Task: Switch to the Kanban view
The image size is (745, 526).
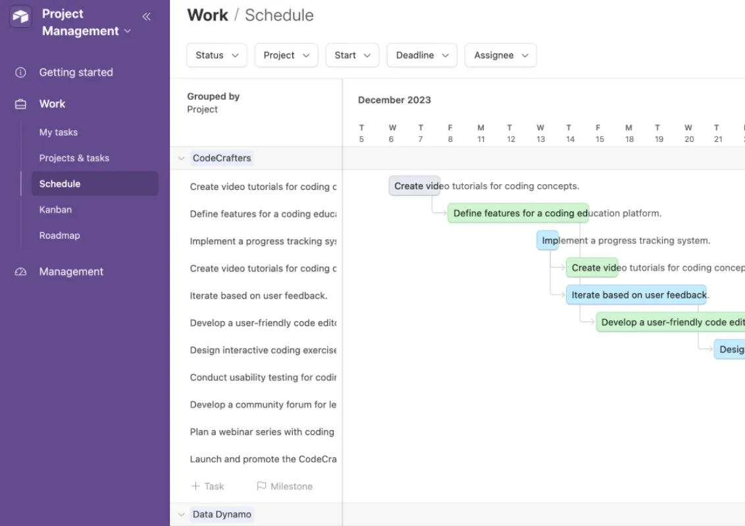Action: pyautogui.click(x=55, y=209)
